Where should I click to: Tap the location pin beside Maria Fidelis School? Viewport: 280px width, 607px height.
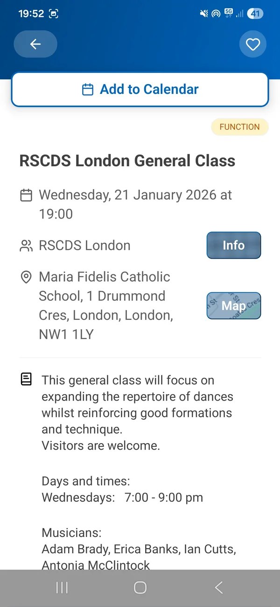coord(26,276)
